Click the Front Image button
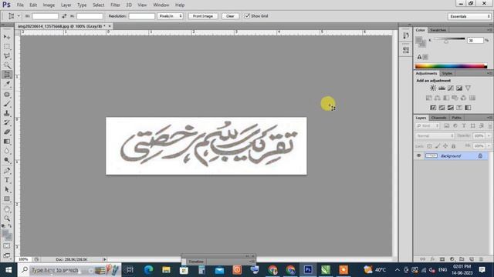 click(203, 16)
